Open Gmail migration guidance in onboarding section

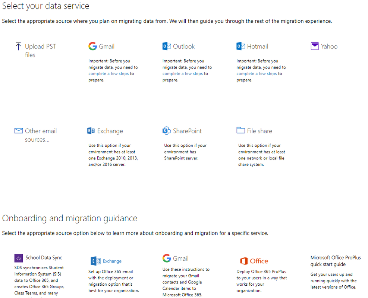[x=180, y=259]
